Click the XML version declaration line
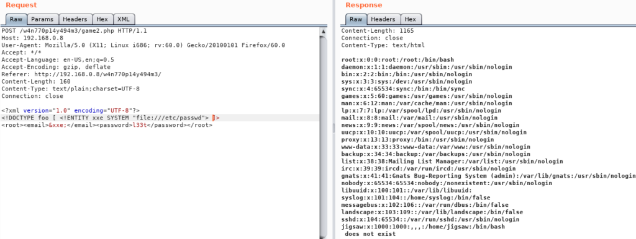This screenshot has height=239, width=636. point(71,110)
